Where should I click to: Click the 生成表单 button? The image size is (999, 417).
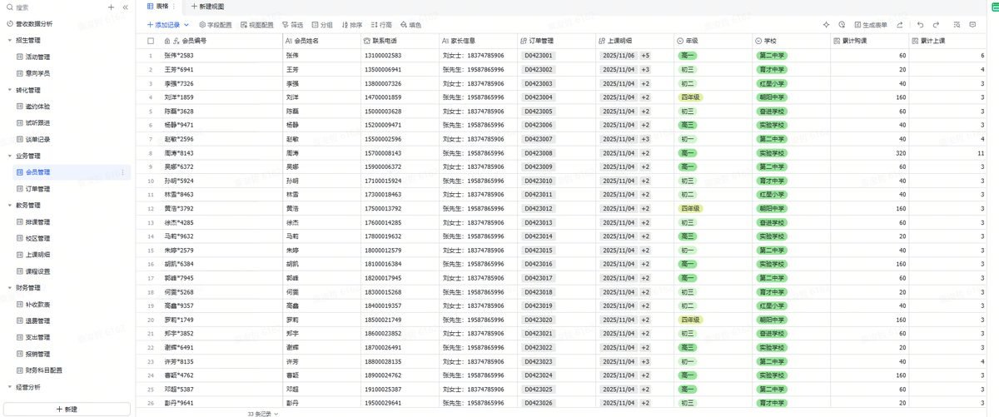pos(870,25)
